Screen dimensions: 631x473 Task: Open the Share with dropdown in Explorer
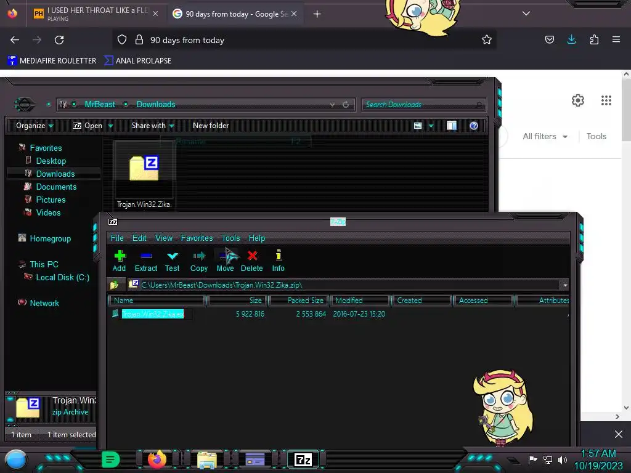pyautogui.click(x=153, y=126)
